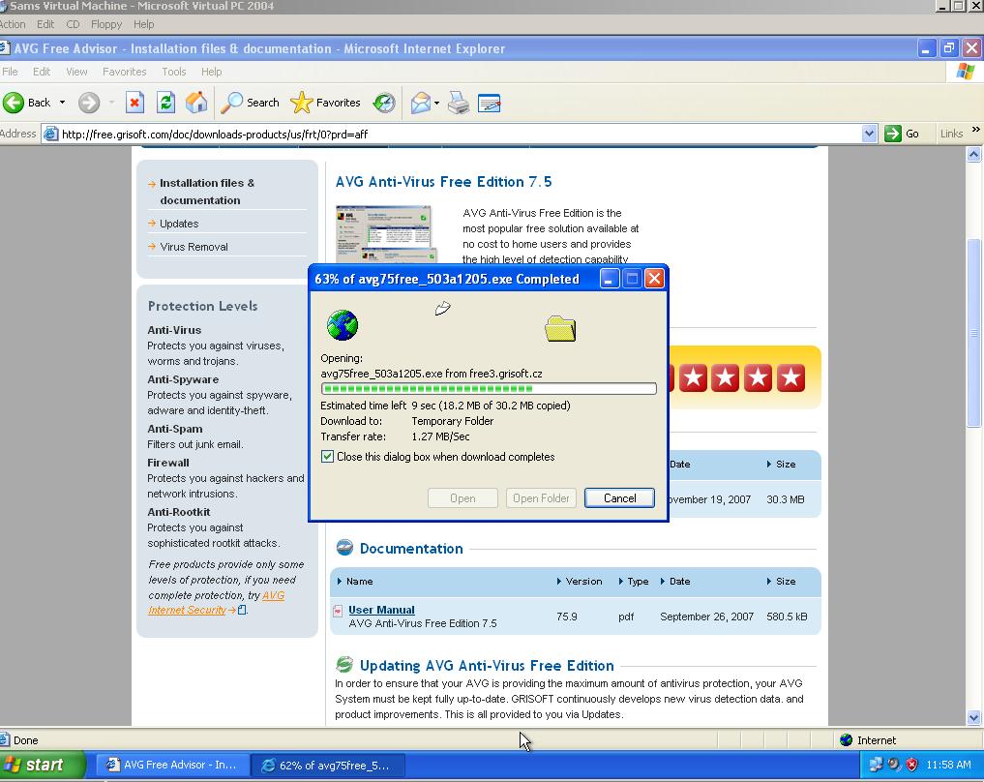984x782 pixels.
Task: Open Virtual PC Floppy menu
Action: coord(106,24)
